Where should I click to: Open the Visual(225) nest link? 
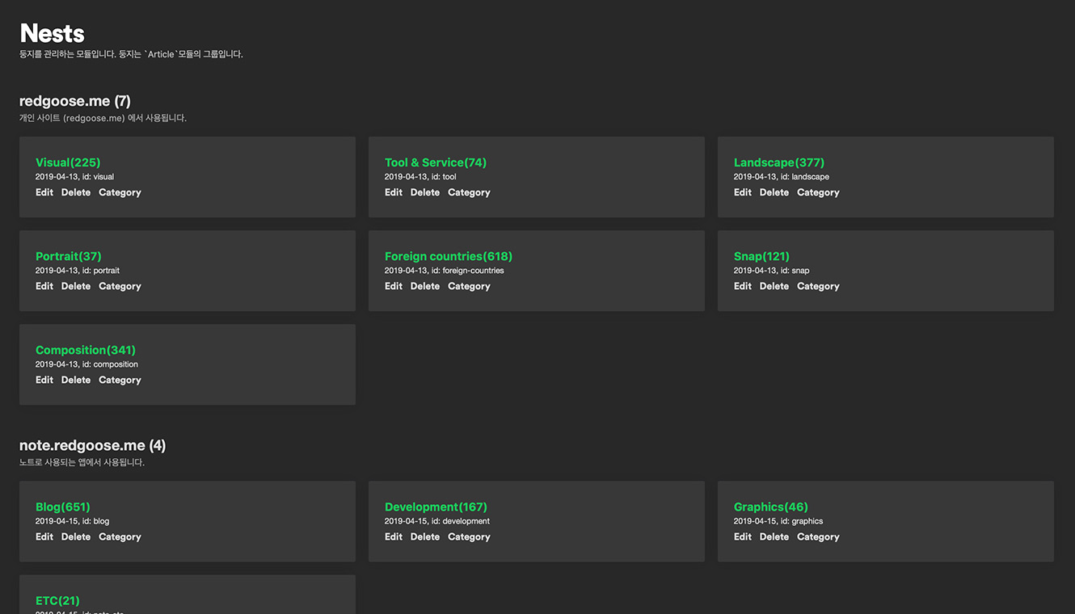pos(68,162)
